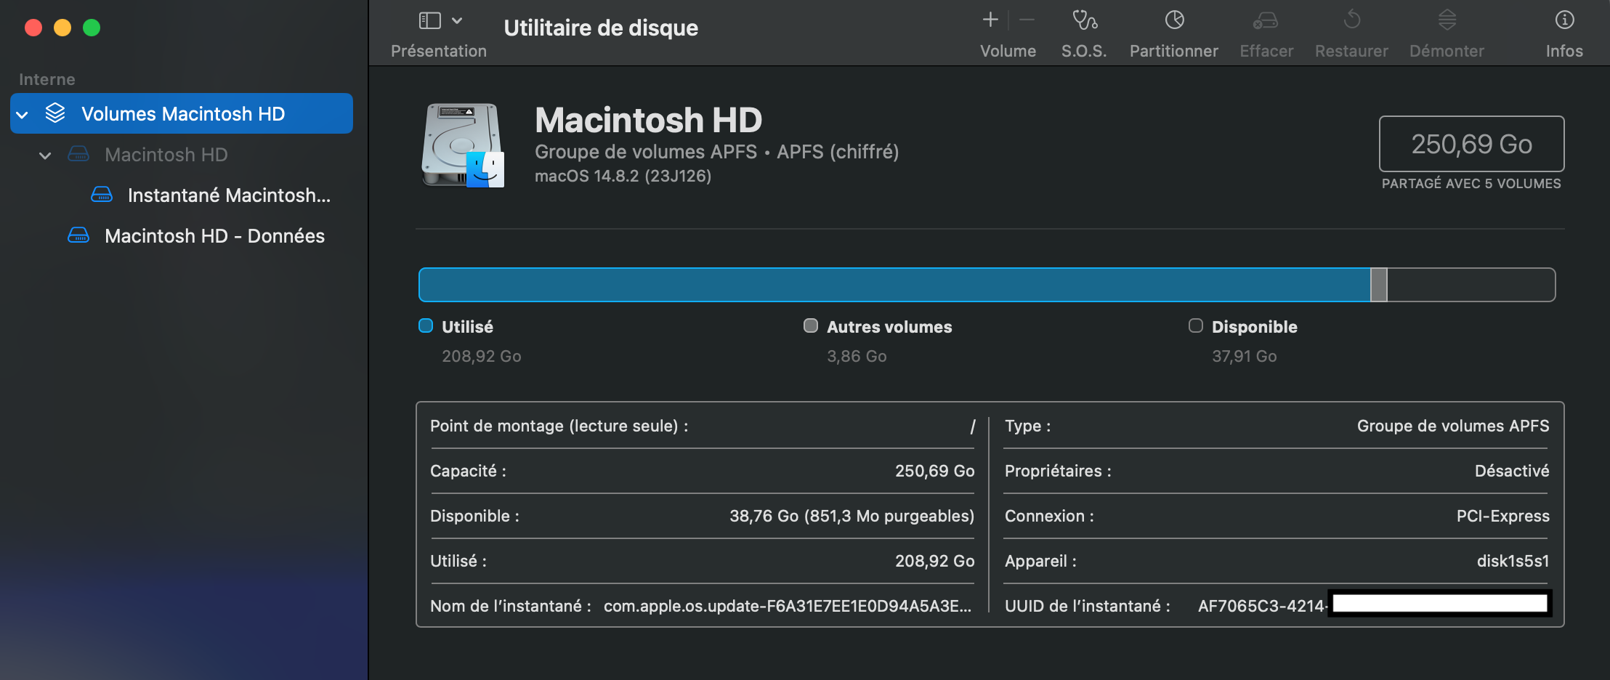Click the grey Autres volumes legend swatch
Viewport: 1610px width, 680px height.
coord(811,325)
